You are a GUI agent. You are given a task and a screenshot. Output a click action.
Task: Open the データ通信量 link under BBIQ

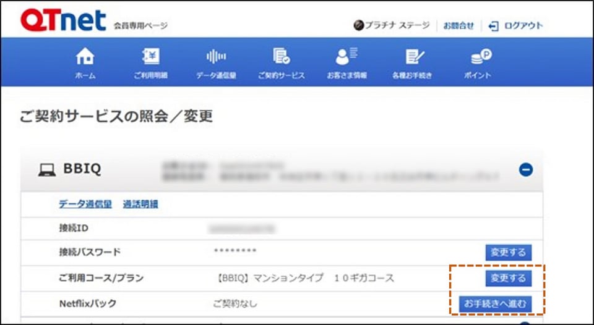click(85, 205)
